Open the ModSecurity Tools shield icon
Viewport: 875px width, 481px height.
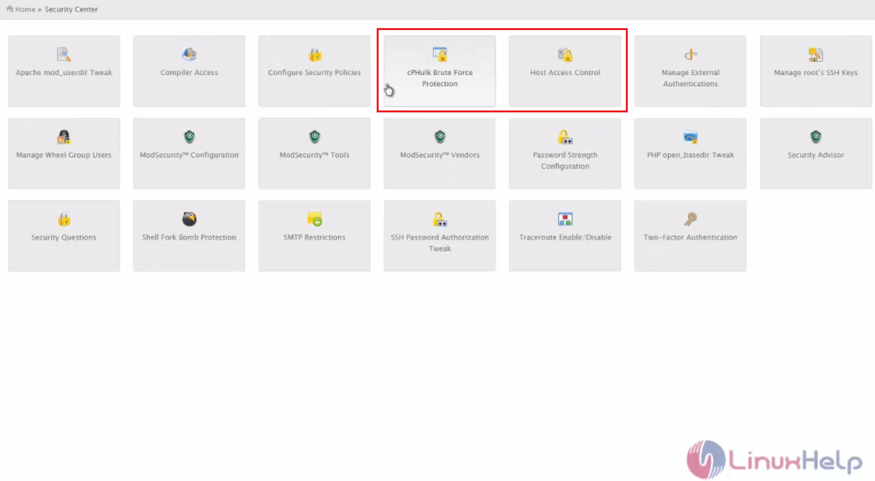coord(315,137)
